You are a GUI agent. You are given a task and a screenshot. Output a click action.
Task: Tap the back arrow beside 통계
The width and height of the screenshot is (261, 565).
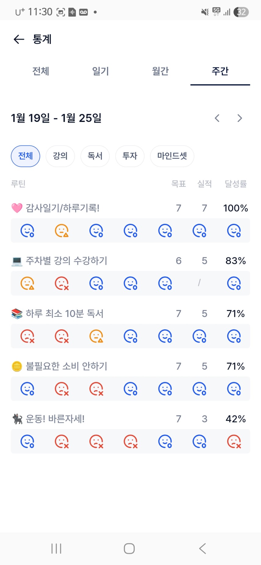19,39
